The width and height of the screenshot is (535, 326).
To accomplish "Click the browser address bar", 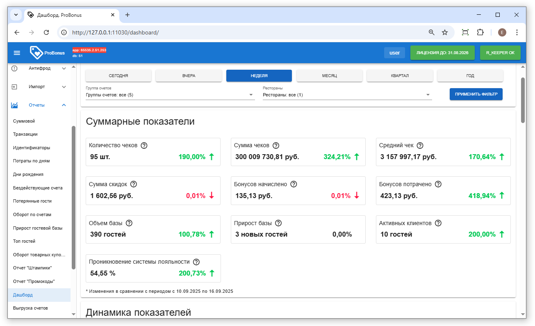I will pyautogui.click(x=246, y=32).
